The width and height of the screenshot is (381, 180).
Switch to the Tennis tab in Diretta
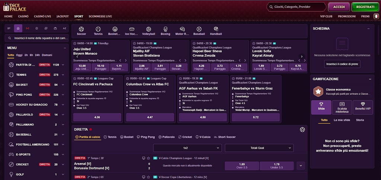click(x=110, y=137)
